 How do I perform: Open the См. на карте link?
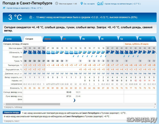89,4
